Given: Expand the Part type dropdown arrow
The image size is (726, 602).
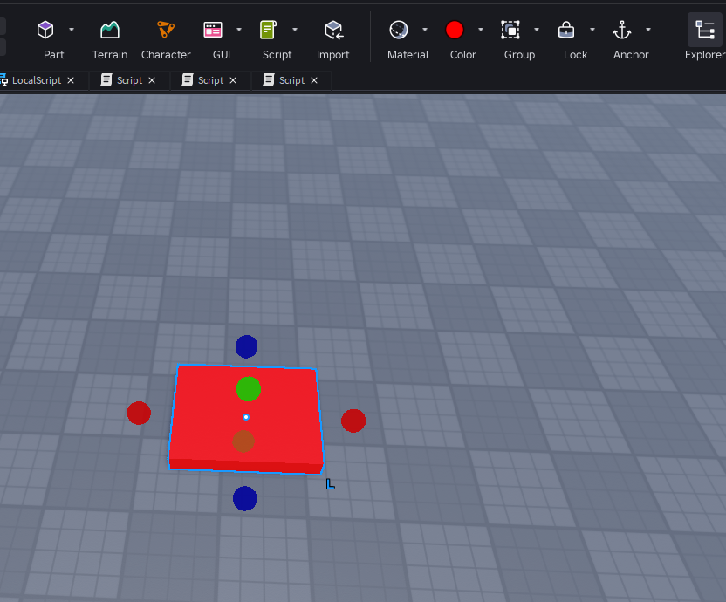Looking at the screenshot, I should pyautogui.click(x=72, y=30).
